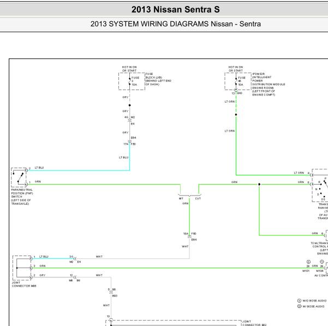
Task: Click 'LT GRN' at range switch pin 4
Action: click(x=299, y=173)
